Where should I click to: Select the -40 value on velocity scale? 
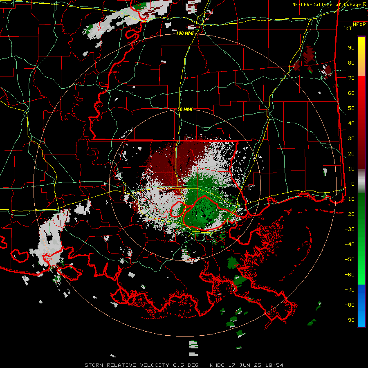tap(350, 245)
